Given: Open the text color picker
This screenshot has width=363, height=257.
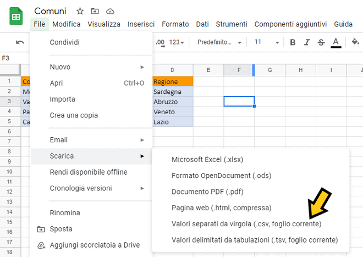Looking at the screenshot, I should [x=336, y=42].
